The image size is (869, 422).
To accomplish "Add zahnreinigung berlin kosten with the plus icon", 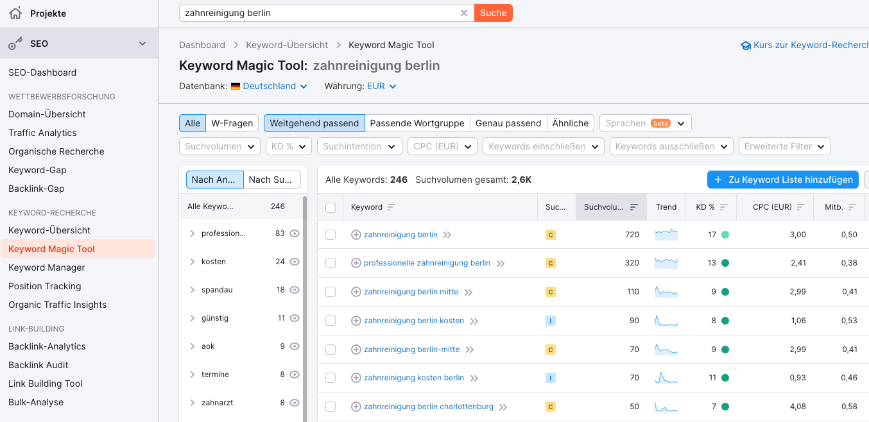I will pos(356,321).
